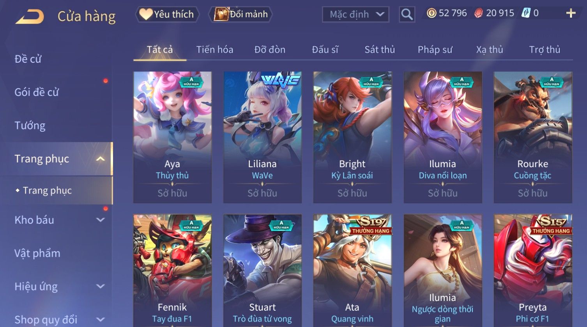This screenshot has height=327, width=587.
Task: Open the Rourke Cuồng tặc skin card
Action: [533, 137]
